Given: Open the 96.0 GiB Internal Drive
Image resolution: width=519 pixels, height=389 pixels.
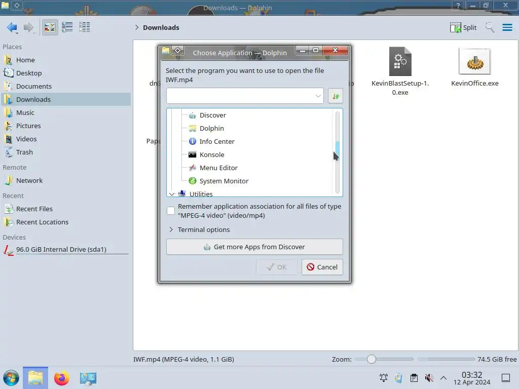Looking at the screenshot, I should pyautogui.click(x=66, y=249).
